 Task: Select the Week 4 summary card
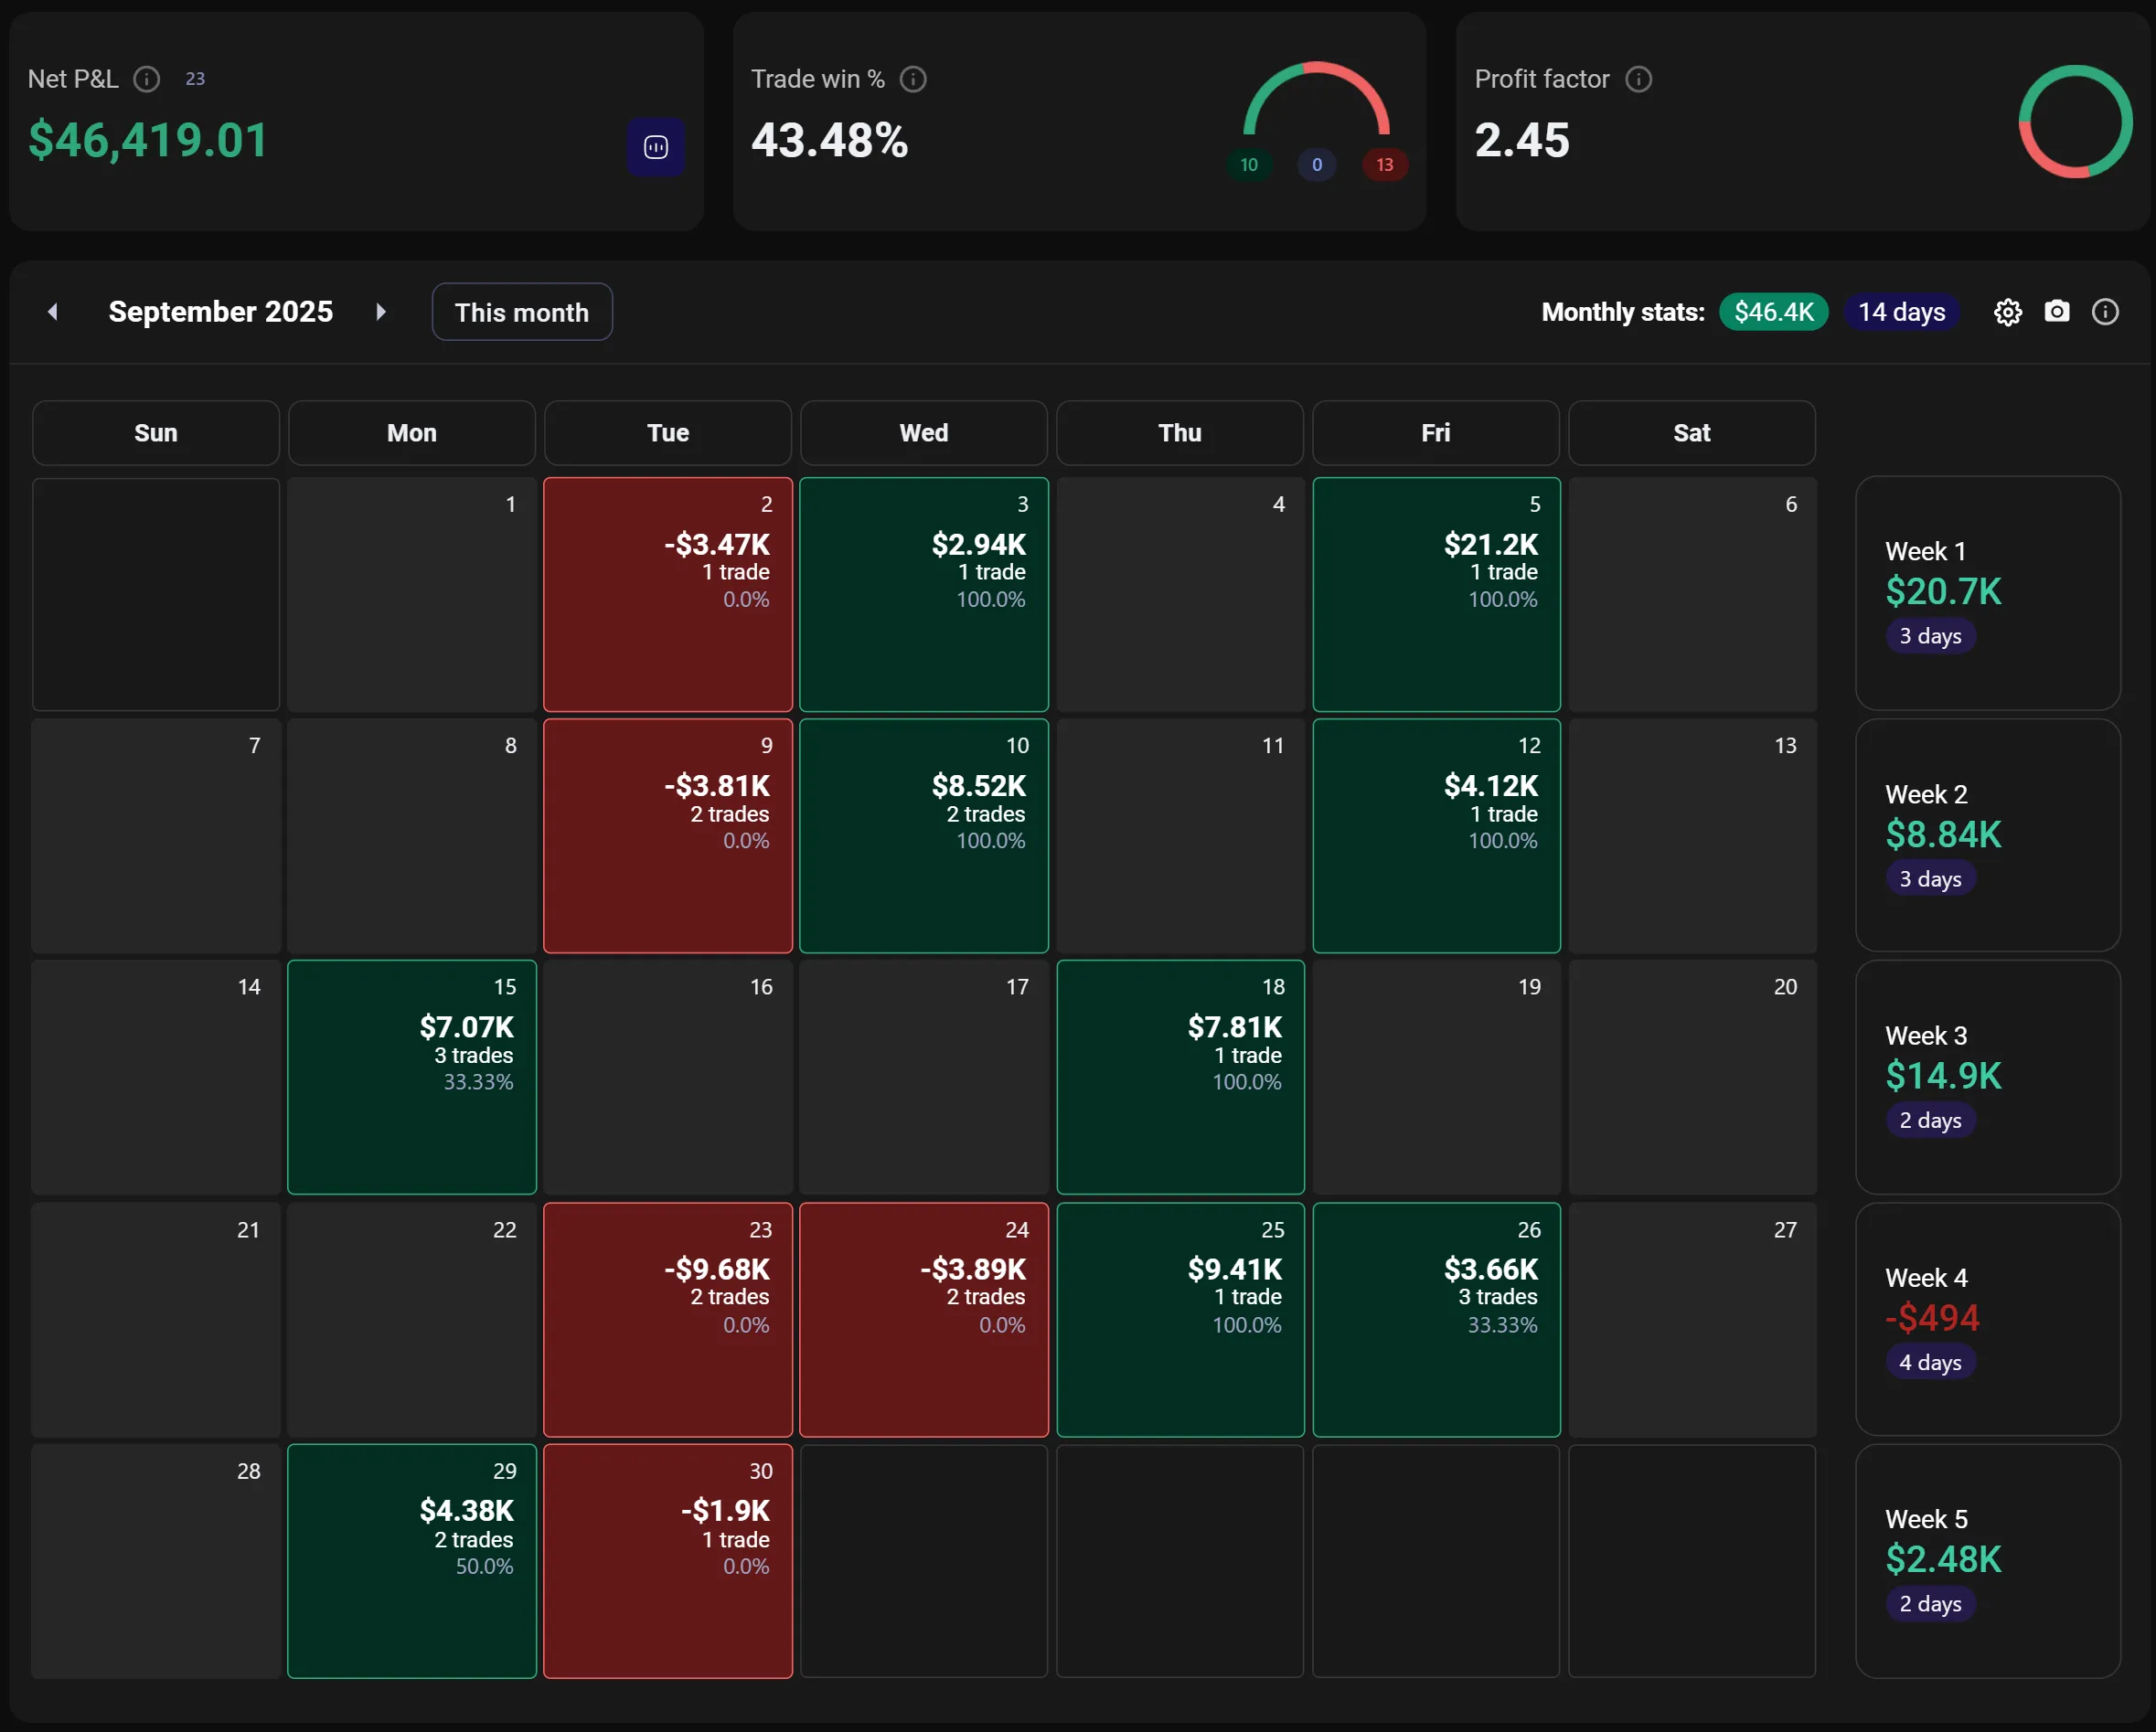click(x=1987, y=1319)
